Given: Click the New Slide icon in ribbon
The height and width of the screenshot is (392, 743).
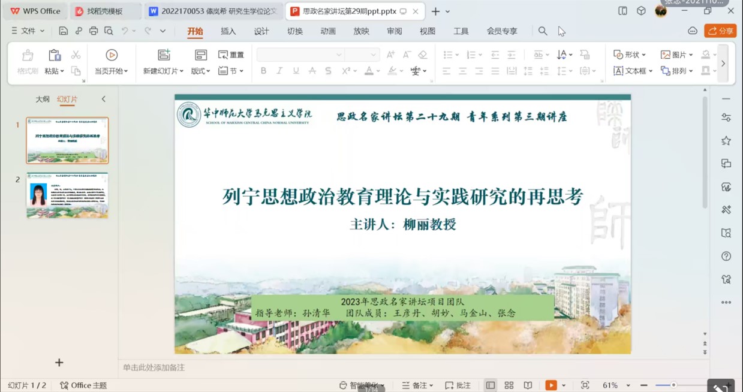Looking at the screenshot, I should click(x=164, y=55).
